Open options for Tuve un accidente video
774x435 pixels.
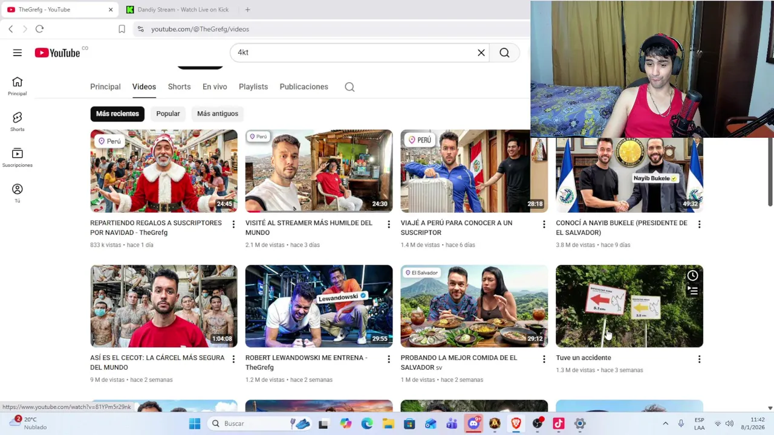point(699,359)
